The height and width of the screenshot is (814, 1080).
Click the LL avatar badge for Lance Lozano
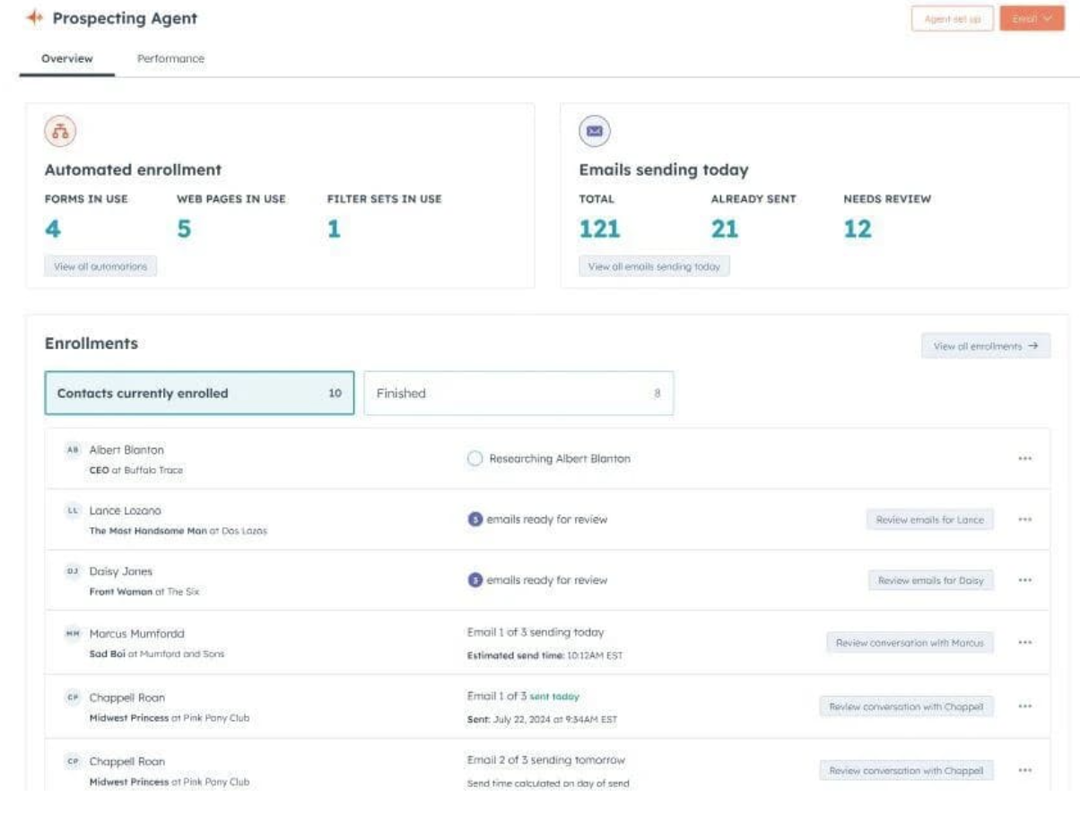tap(74, 511)
